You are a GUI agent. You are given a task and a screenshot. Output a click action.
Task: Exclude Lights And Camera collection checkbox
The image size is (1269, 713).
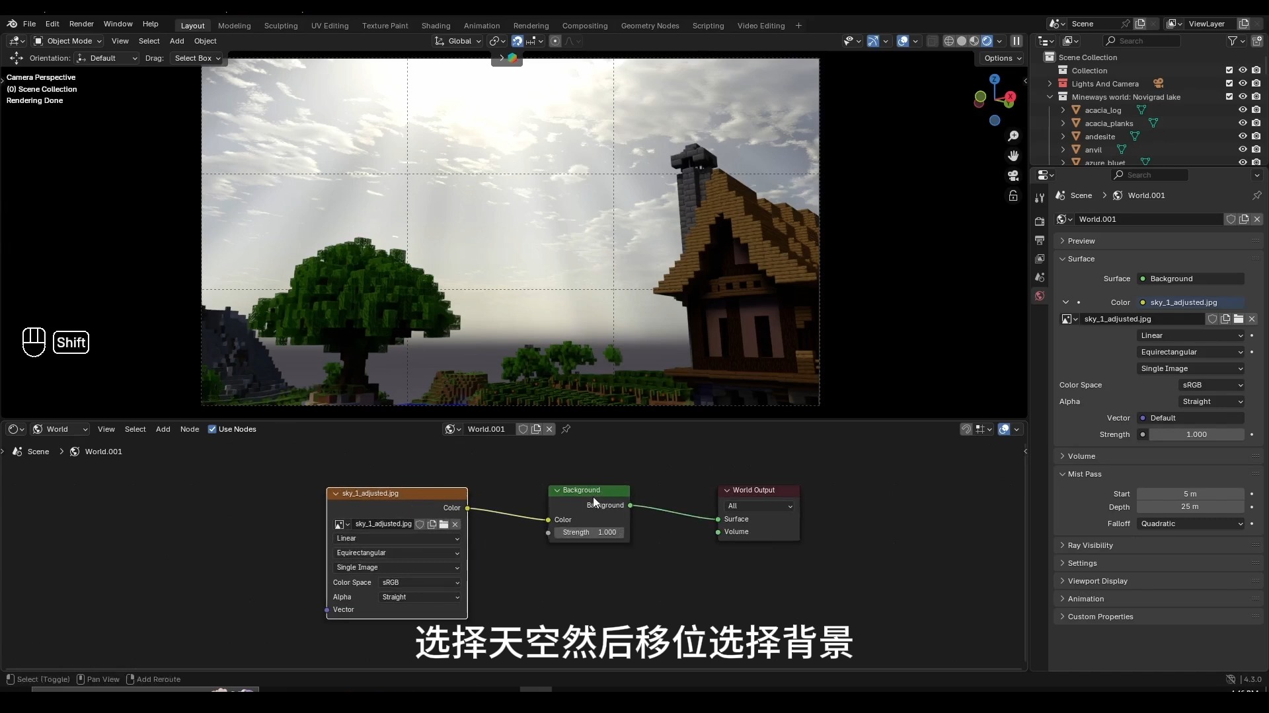pos(1229,84)
